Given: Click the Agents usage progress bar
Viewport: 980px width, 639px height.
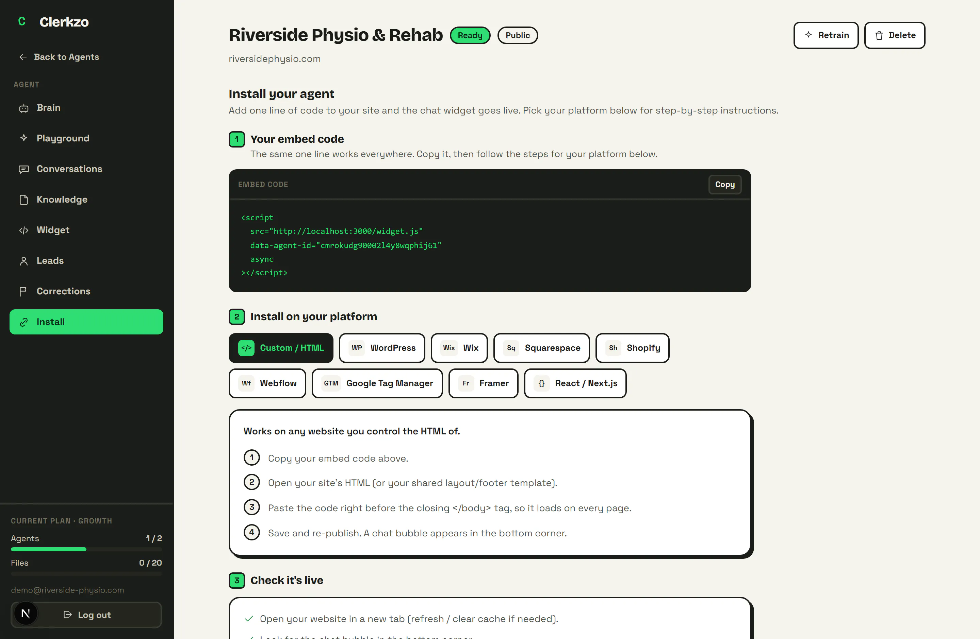Looking at the screenshot, I should (x=86, y=549).
